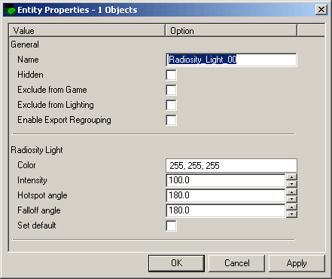Viewport: 332px width, 279px height.
Task: Focus the Falloff angle value field
Action: pos(225,210)
